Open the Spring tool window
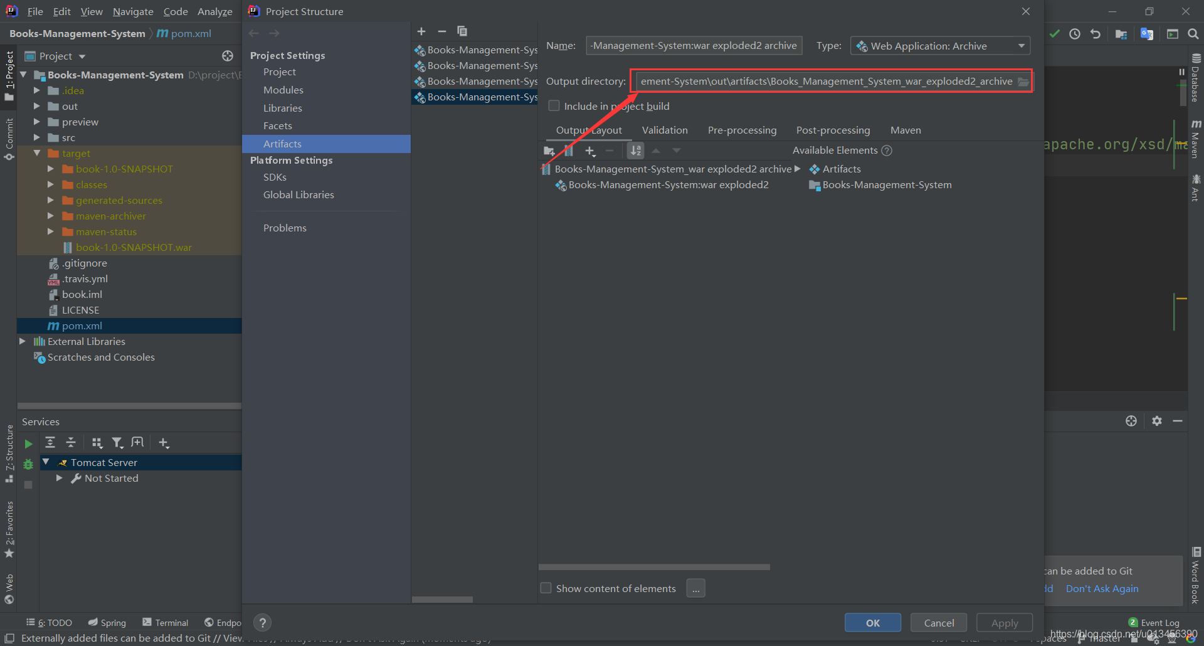This screenshot has width=1204, height=646. click(107, 622)
